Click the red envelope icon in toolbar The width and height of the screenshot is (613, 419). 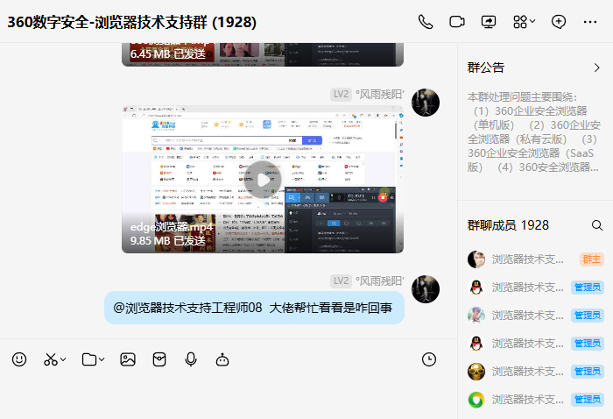click(159, 359)
